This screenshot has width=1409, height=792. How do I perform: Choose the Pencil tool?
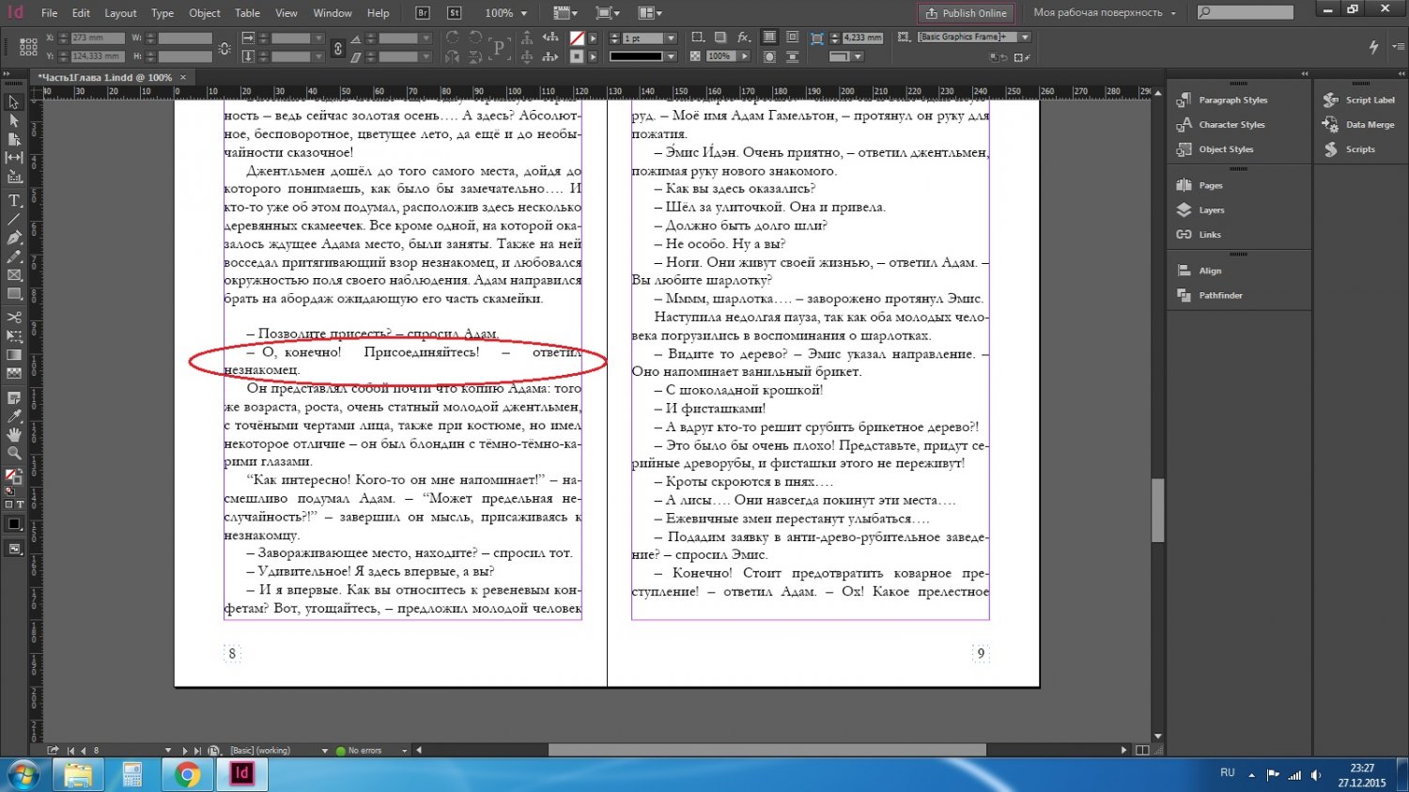(14, 256)
